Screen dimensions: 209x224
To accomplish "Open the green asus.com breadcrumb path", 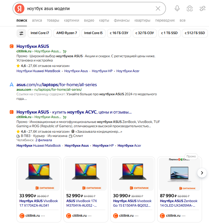I will (x=49, y=89).
